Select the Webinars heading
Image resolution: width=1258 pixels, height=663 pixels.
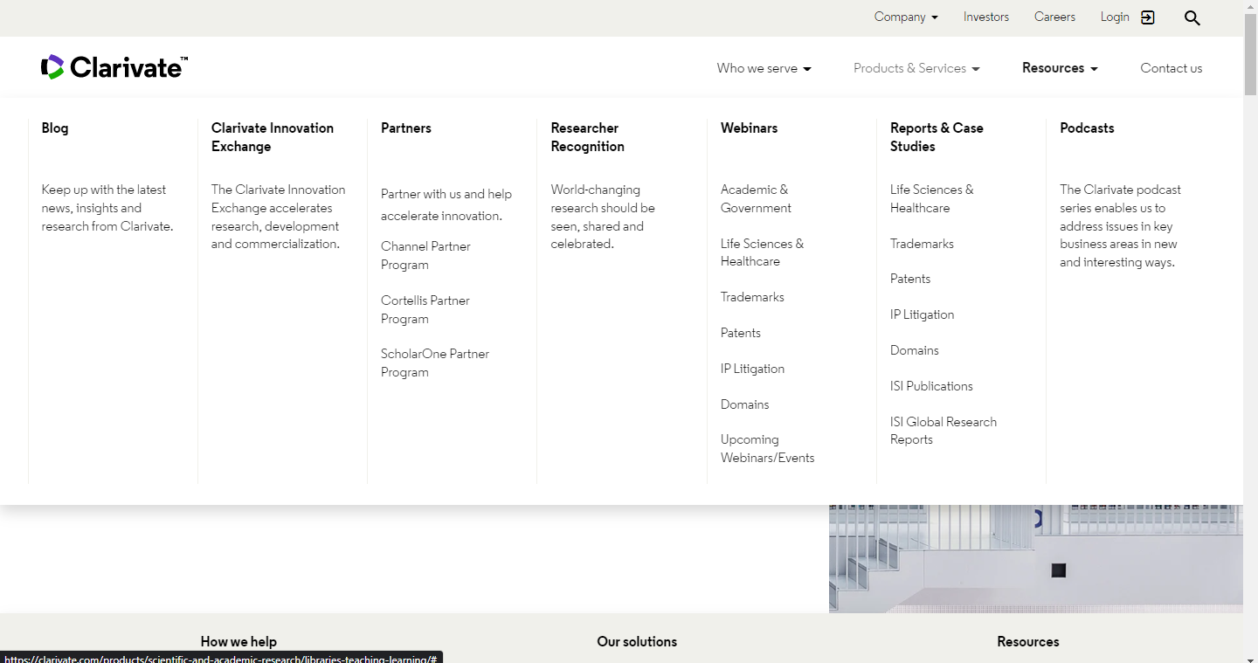point(749,128)
